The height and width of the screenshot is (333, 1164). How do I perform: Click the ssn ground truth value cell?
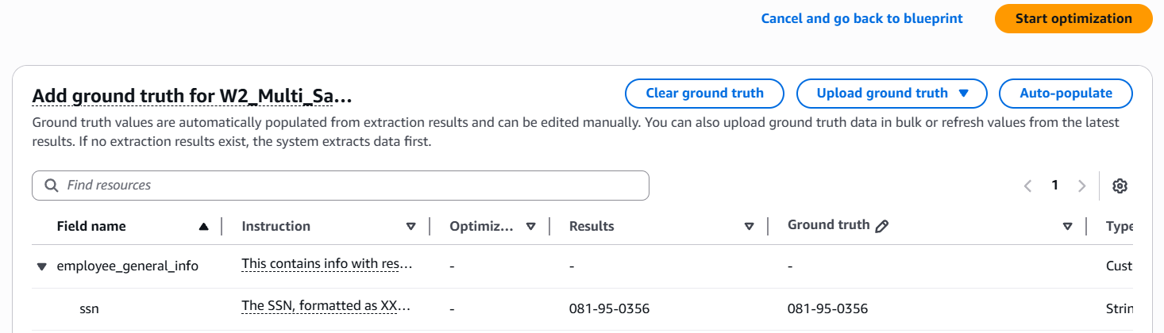click(827, 308)
